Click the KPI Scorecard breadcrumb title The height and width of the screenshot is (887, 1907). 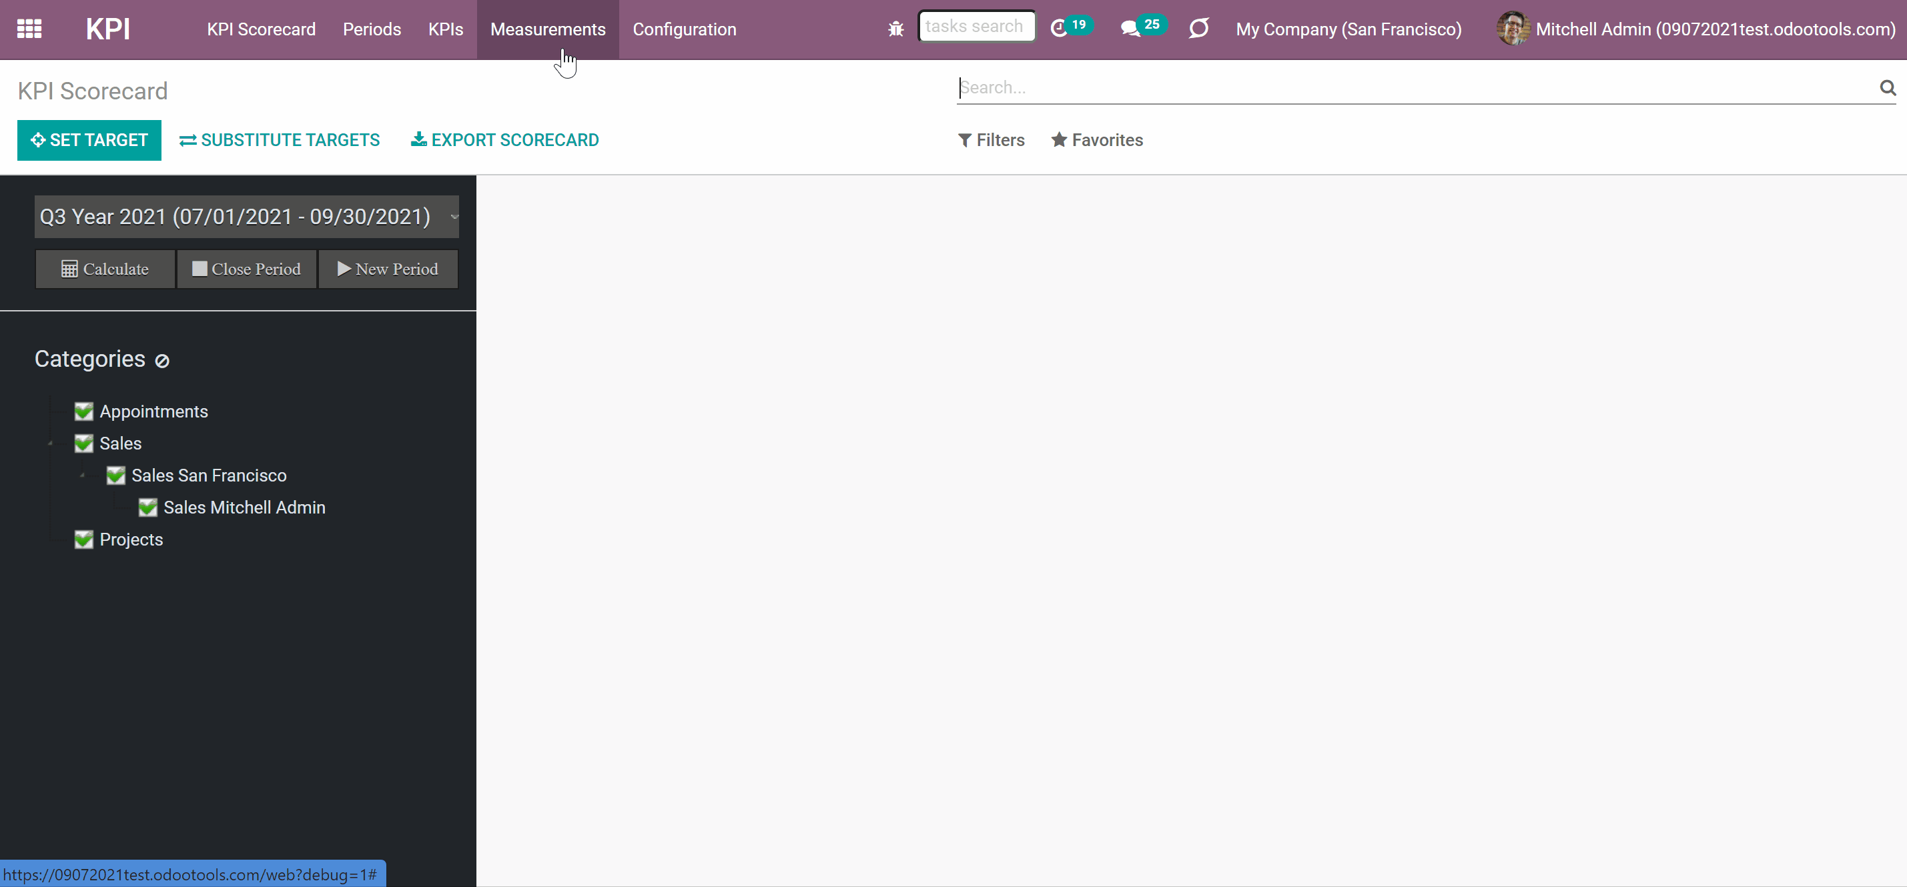[x=93, y=91]
